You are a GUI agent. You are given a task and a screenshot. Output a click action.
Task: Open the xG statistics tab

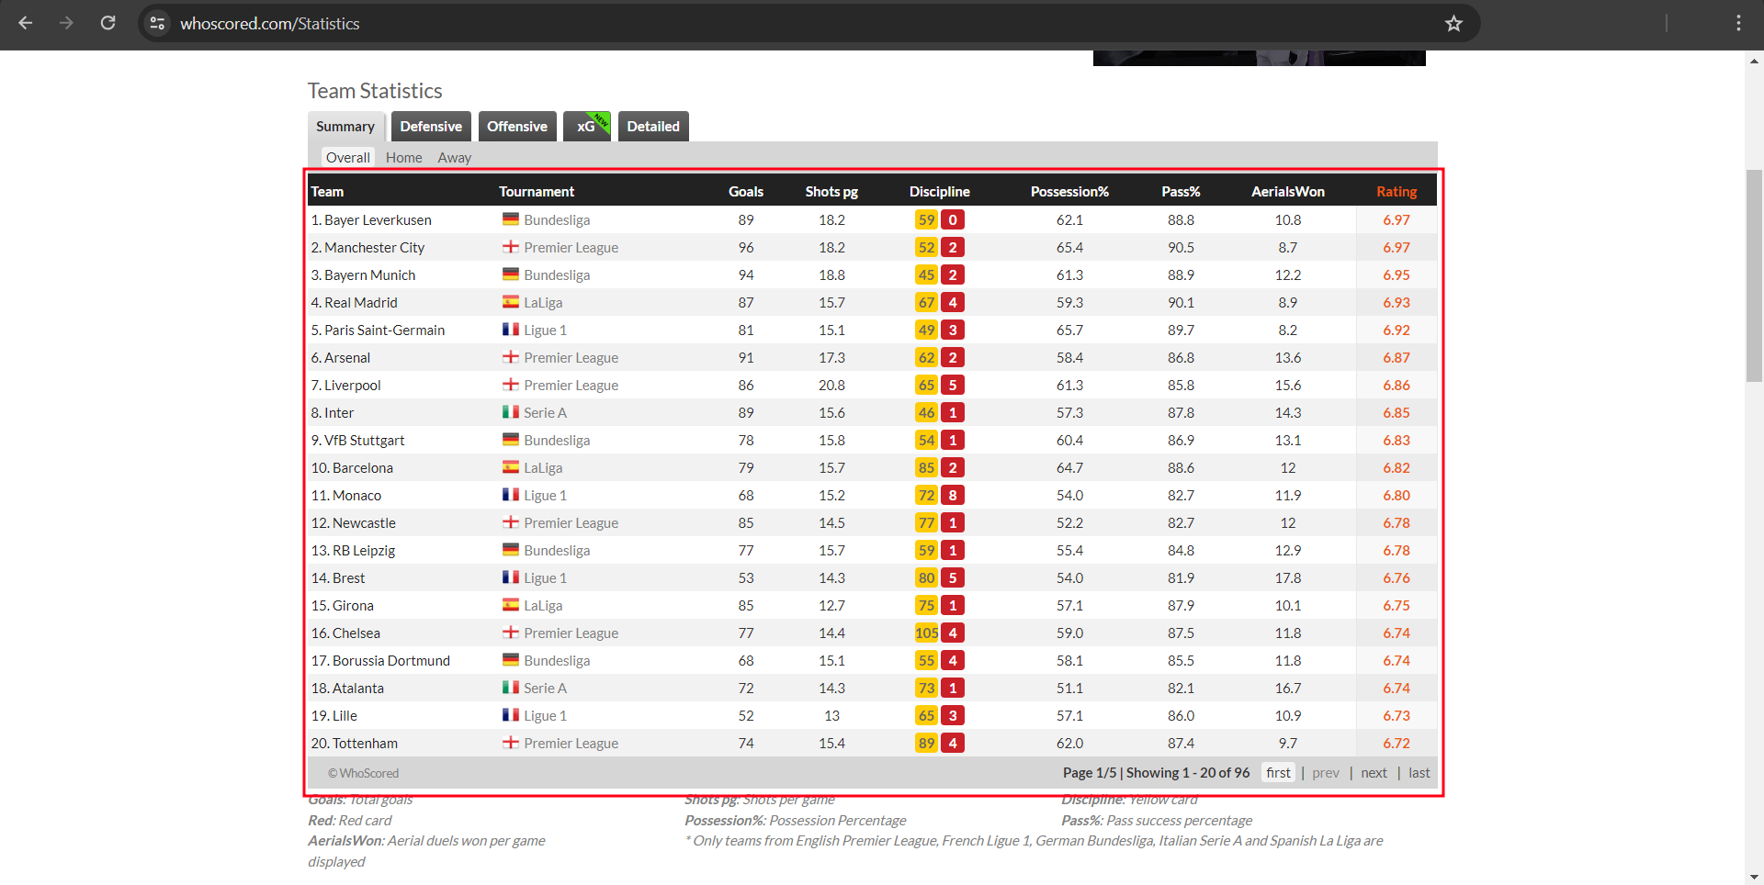[587, 127]
